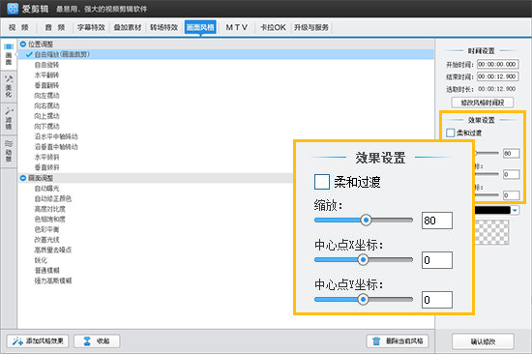
Task: Click the black color swatch
Action: 492,211
